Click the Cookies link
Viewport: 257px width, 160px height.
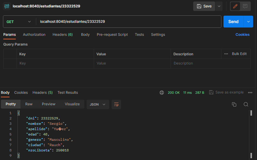tap(242, 35)
